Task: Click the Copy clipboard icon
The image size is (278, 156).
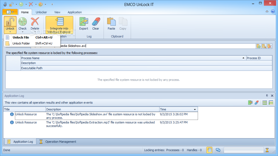Action: [123, 22]
